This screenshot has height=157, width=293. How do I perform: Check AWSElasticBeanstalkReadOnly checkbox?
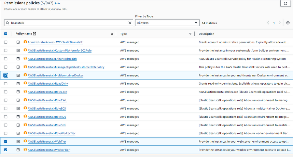pyautogui.click(x=5, y=84)
